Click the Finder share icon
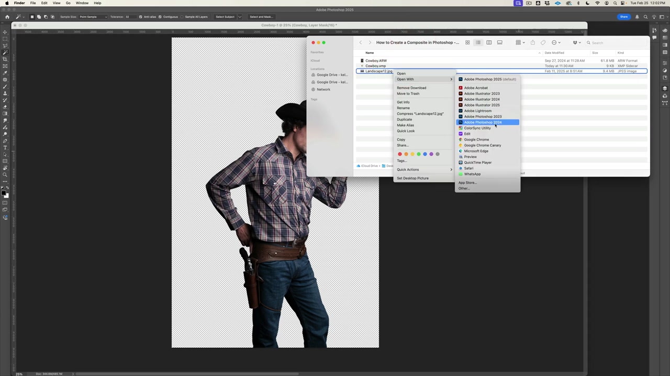The image size is (670, 376). [x=532, y=43]
